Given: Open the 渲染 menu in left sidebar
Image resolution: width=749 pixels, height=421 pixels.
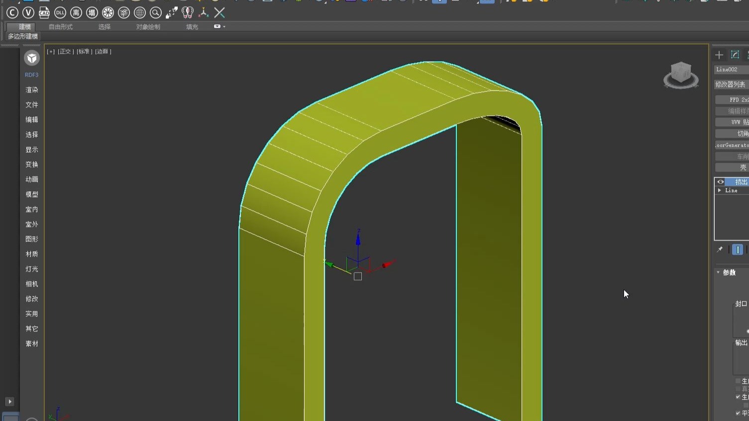Looking at the screenshot, I should click(32, 90).
